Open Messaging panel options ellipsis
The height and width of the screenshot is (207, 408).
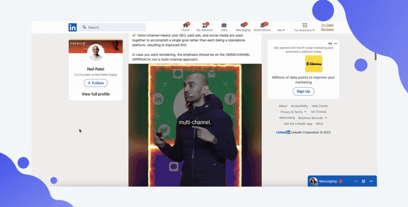356,181
